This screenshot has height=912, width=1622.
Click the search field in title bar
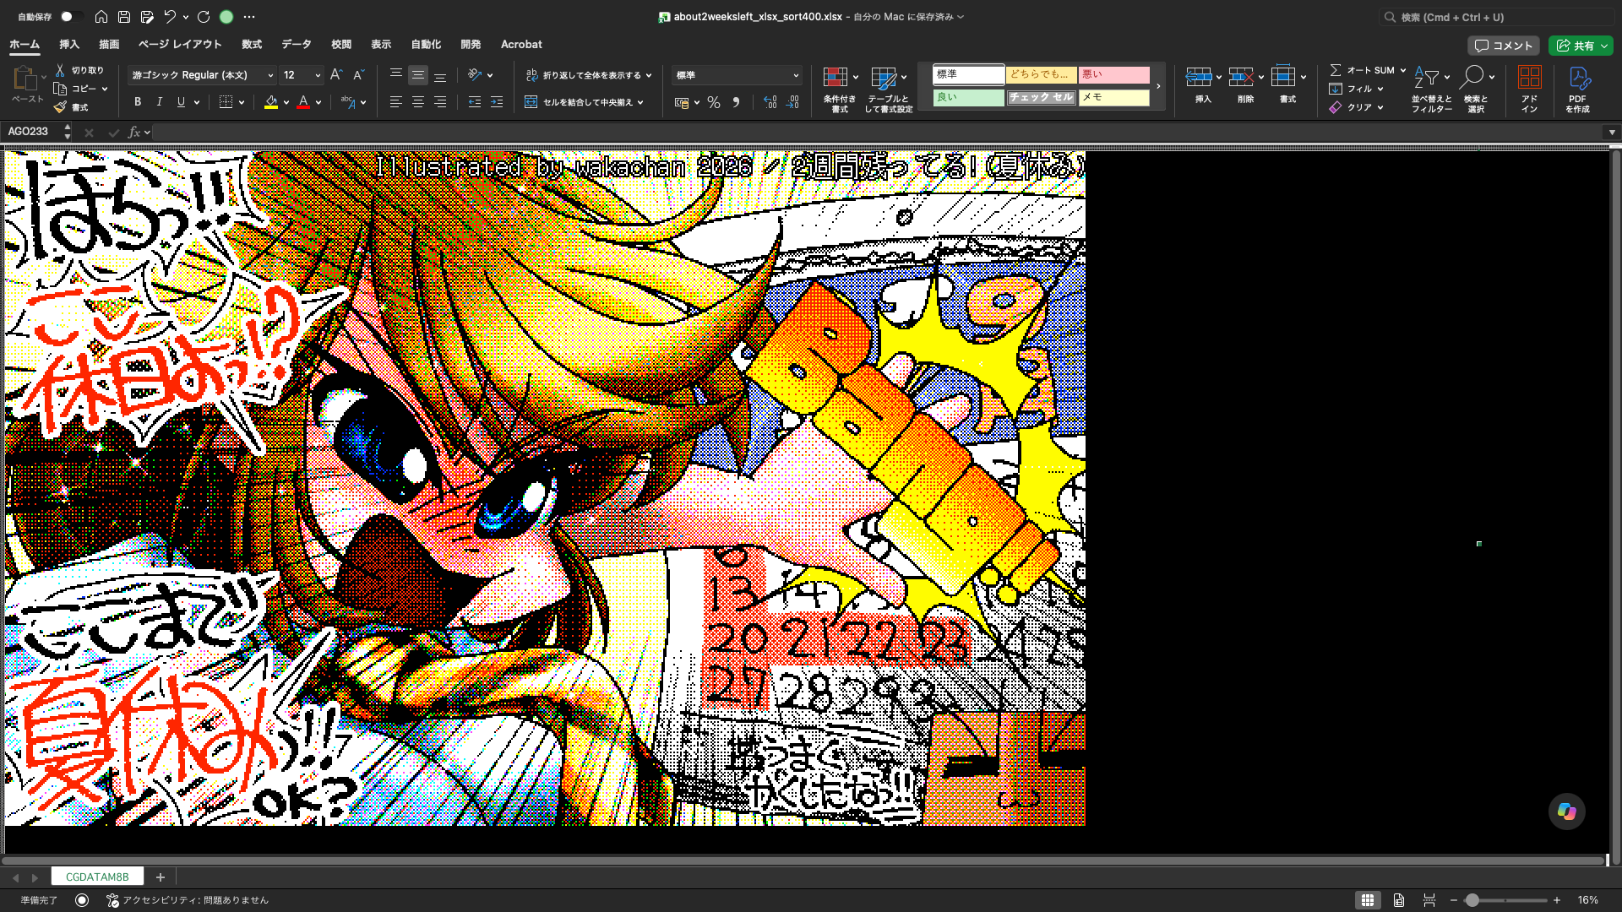click(x=1495, y=17)
